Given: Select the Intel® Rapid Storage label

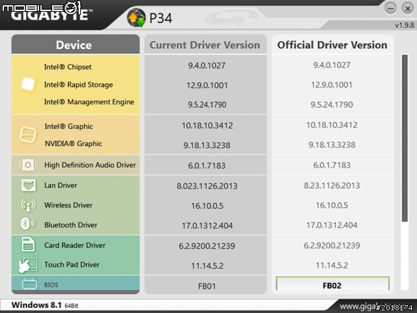Looking at the screenshot, I should click(78, 85).
